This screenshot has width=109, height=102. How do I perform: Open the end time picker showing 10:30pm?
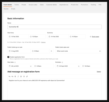click(x=77, y=37)
